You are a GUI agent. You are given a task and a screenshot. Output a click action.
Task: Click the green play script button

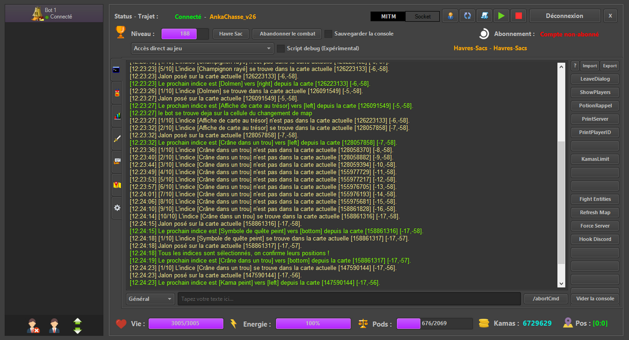pos(501,16)
